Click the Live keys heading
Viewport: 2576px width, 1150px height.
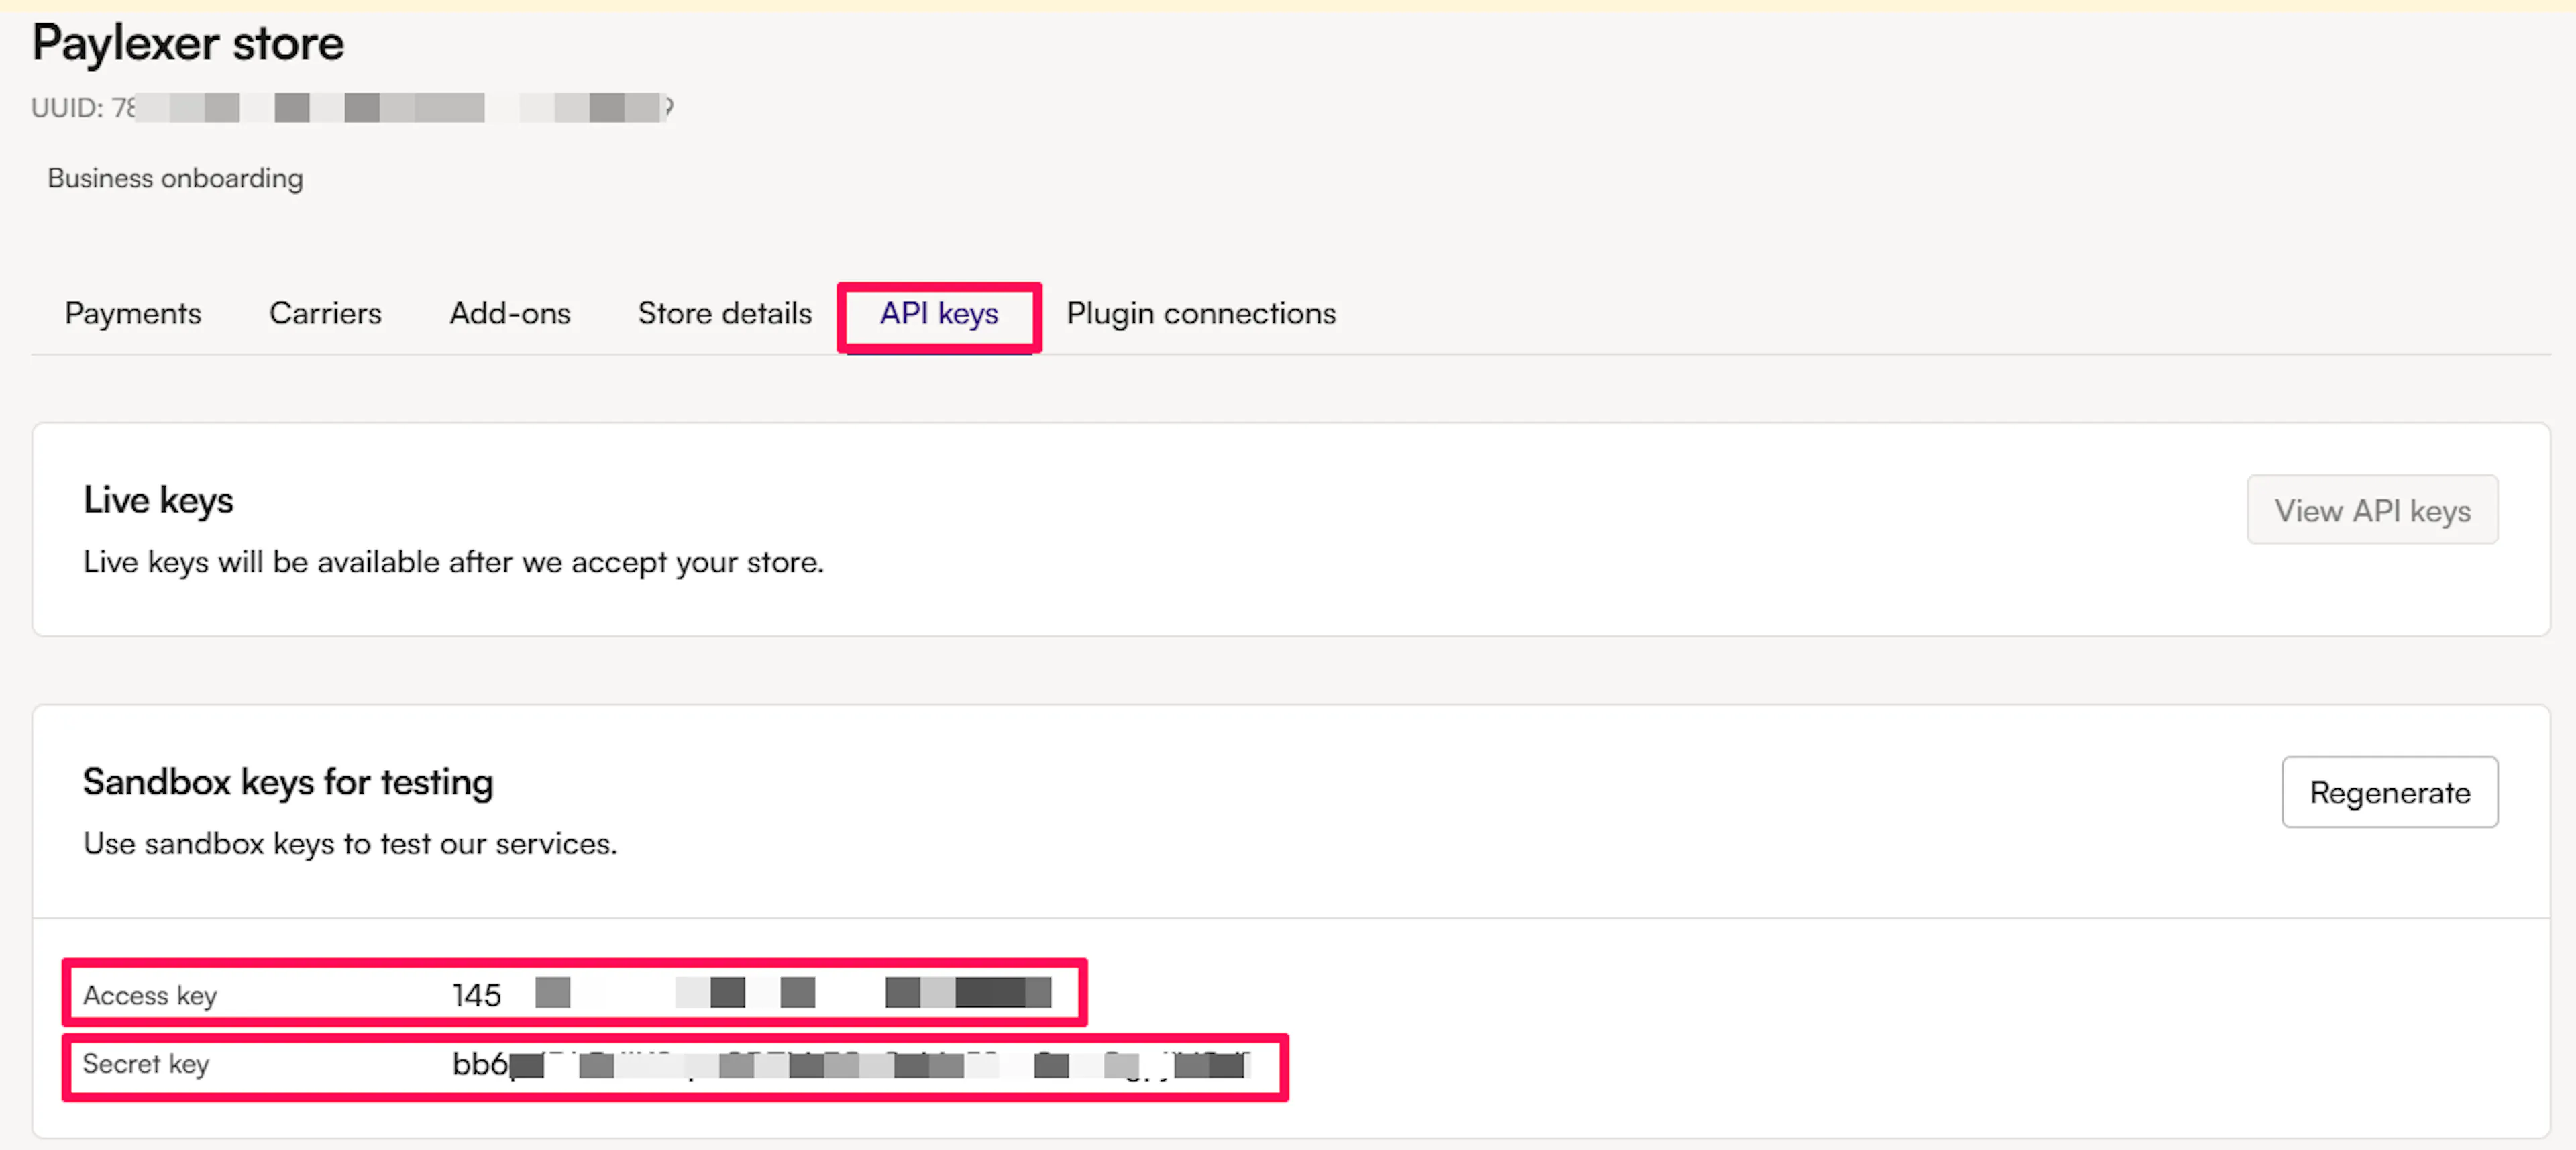[x=158, y=500]
